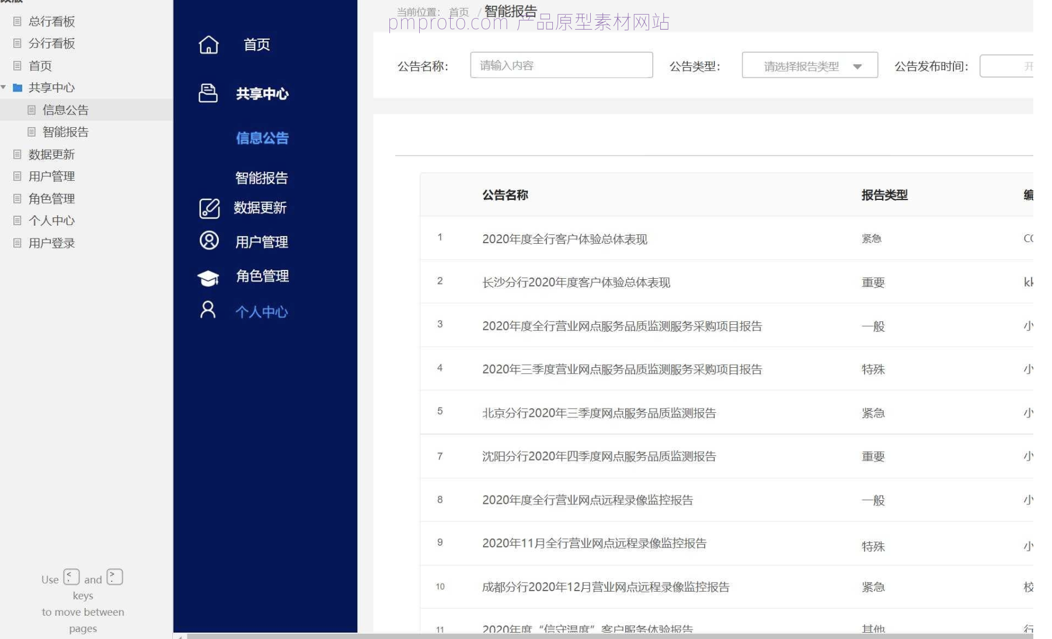This screenshot has height=639, width=1052.
Task: Click the 角色管理 graduation cap icon
Action: click(208, 278)
